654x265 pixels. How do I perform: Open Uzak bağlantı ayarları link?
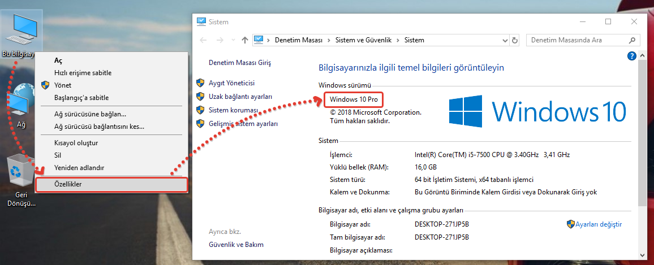[x=240, y=96]
